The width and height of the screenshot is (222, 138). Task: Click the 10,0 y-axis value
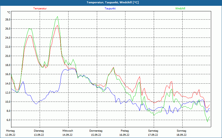coord(8,102)
